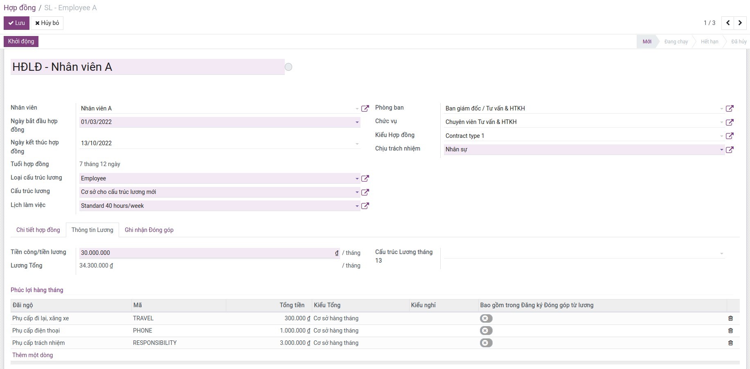Expand the Loại cấu trúc lương dropdown
750x369 pixels.
click(357, 179)
